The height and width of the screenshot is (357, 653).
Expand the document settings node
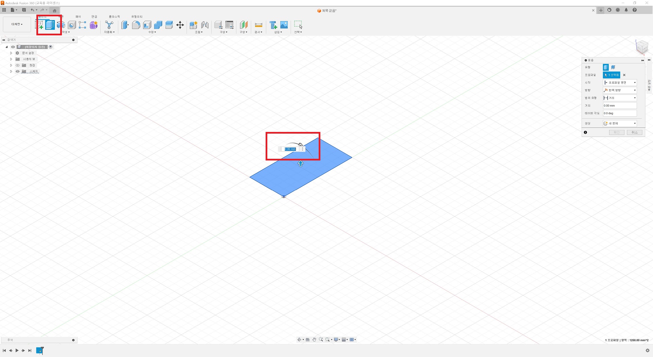point(11,53)
